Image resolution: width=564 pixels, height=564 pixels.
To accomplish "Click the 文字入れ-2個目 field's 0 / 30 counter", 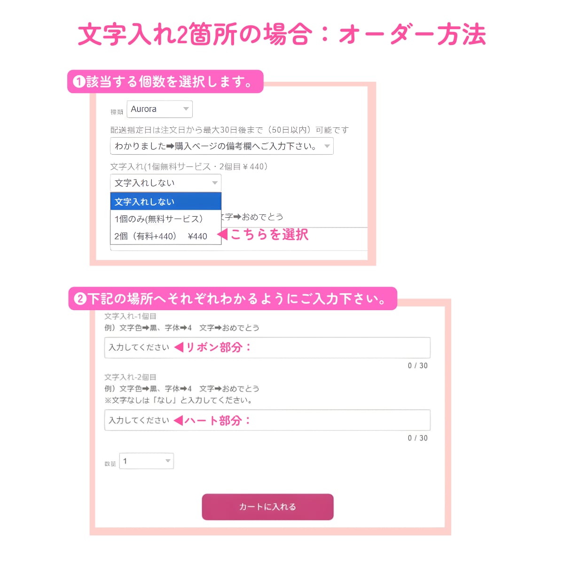I will tap(417, 438).
